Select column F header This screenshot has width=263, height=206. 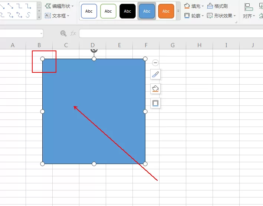pyautogui.click(x=146, y=45)
